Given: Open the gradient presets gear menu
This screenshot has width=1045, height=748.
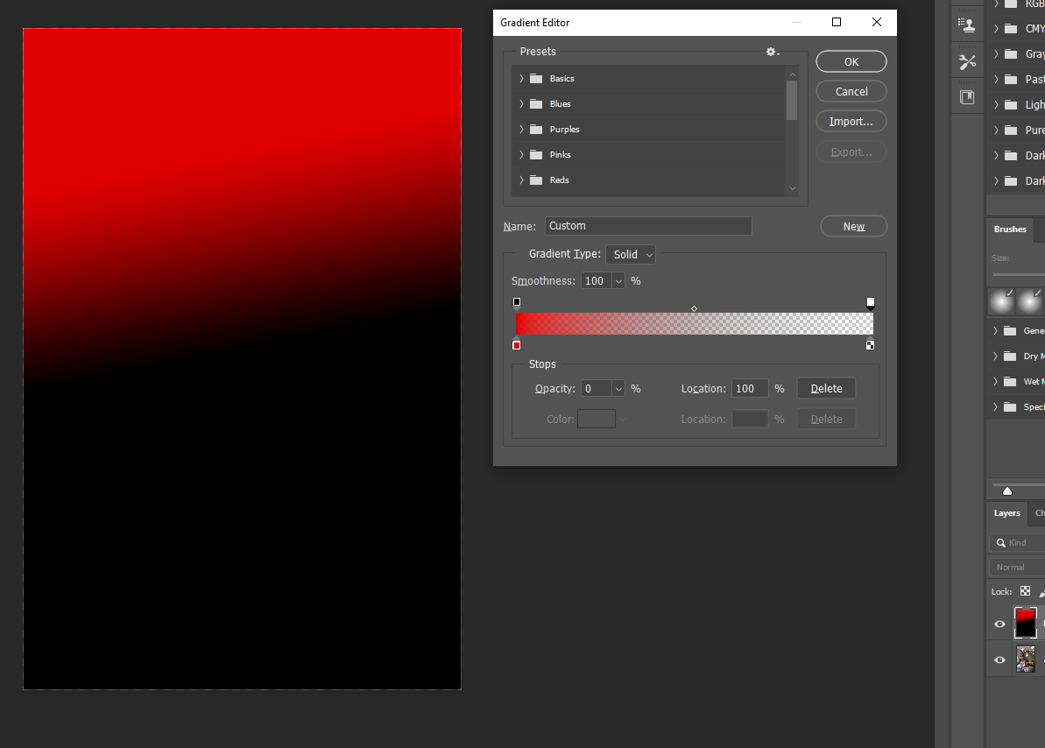Looking at the screenshot, I should click(772, 52).
